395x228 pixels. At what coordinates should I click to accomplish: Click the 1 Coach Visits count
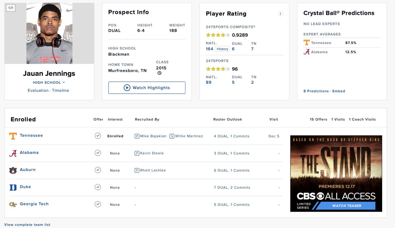click(362, 119)
